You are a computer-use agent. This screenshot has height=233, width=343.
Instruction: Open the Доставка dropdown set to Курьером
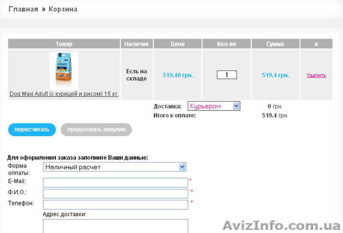pyautogui.click(x=214, y=106)
